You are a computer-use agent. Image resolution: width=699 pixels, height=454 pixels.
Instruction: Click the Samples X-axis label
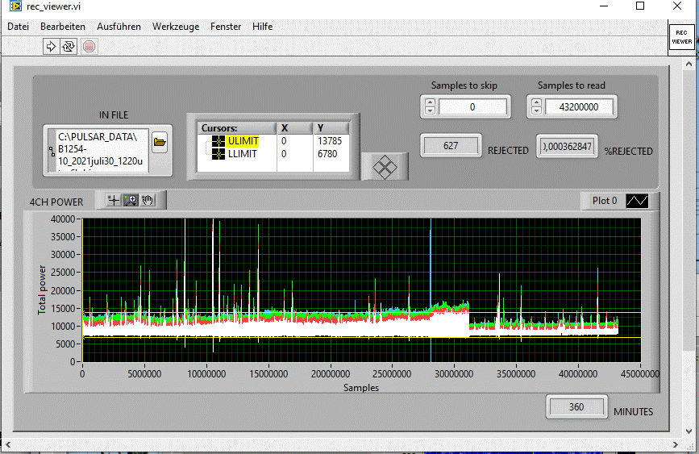click(x=361, y=388)
